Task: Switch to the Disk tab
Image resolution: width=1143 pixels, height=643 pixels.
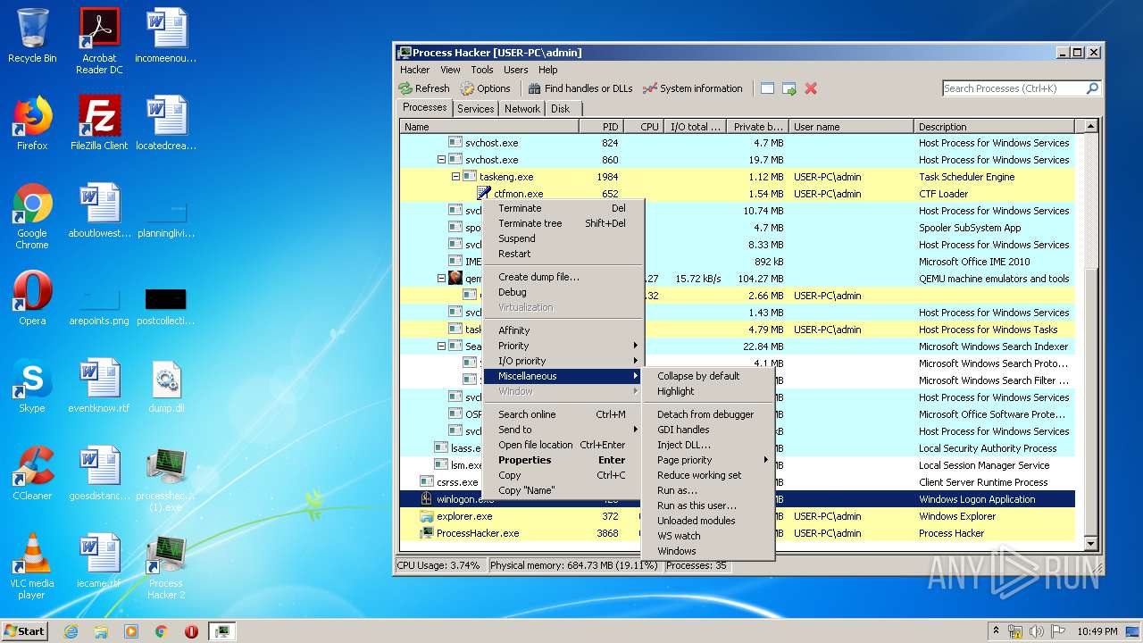Action: click(x=560, y=109)
